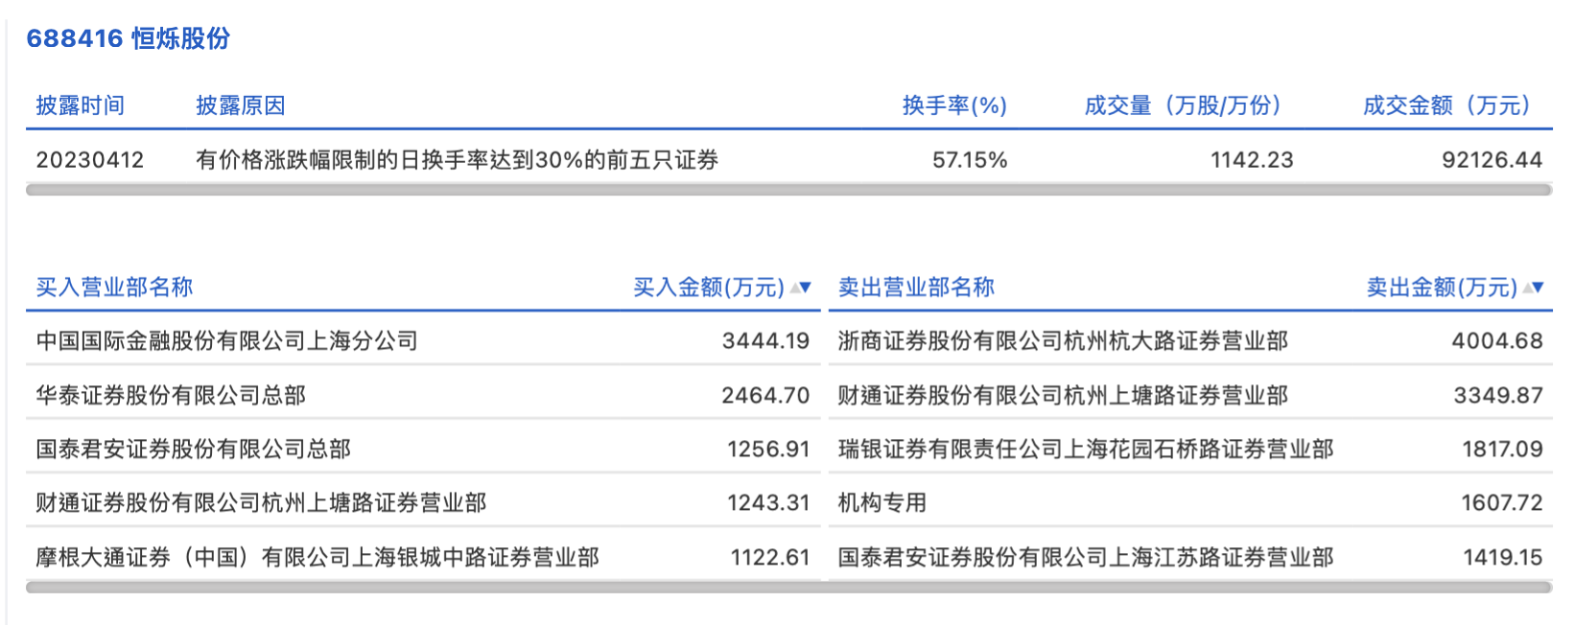Select the buy amount 3444.19
This screenshot has height=625, width=1575.
(x=766, y=340)
